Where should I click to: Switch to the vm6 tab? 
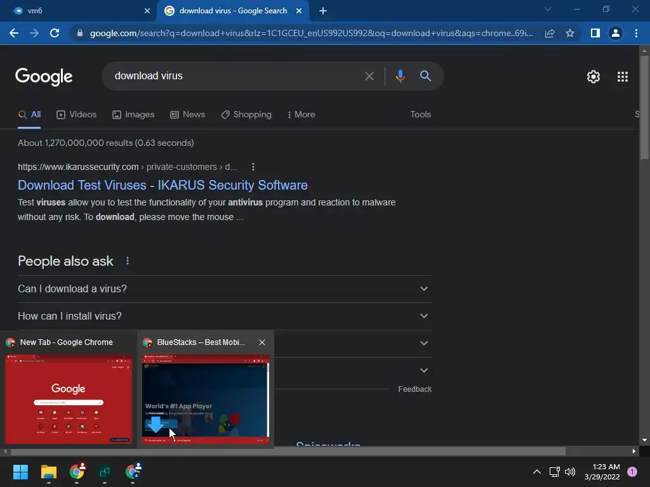(x=79, y=11)
